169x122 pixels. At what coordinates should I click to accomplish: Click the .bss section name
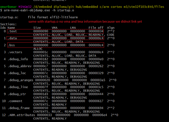(x=11, y=45)
